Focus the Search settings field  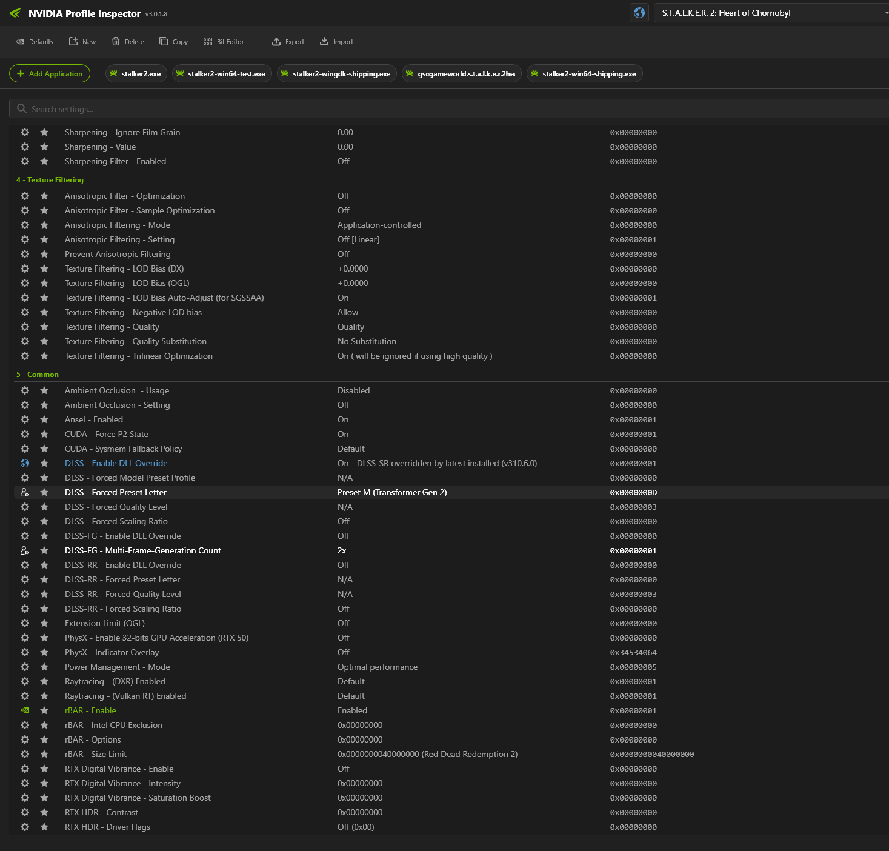point(449,109)
